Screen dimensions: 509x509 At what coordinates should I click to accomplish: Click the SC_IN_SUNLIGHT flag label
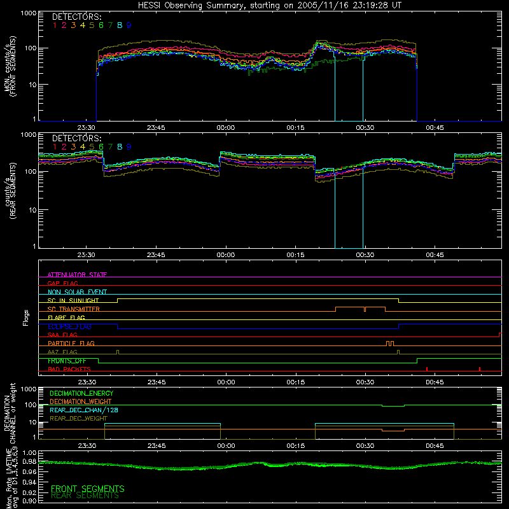73,300
